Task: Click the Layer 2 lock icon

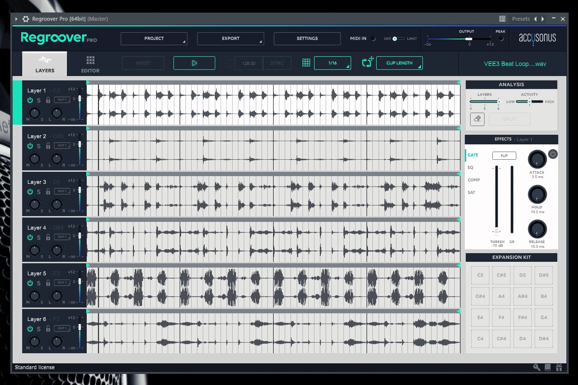Action: [x=48, y=146]
